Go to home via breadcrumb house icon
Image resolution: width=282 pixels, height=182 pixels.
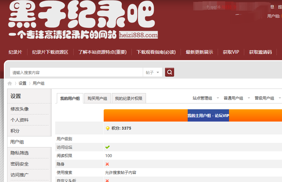click(x=10, y=83)
